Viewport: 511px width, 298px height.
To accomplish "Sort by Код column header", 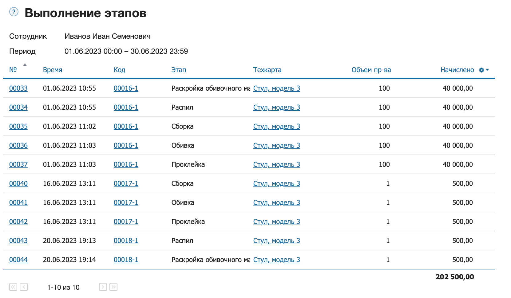I will pos(119,70).
